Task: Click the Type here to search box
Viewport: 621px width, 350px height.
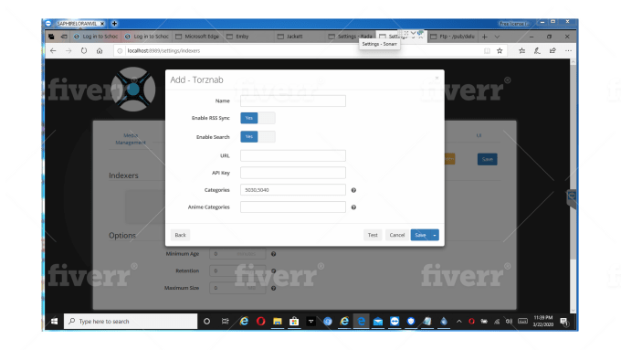Action: tap(131, 322)
